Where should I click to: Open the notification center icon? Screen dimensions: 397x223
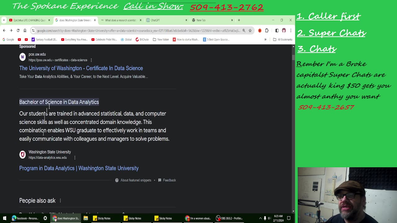point(289,218)
